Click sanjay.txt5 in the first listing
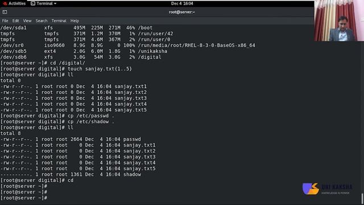The width and height of the screenshot is (364, 205). 130,110
